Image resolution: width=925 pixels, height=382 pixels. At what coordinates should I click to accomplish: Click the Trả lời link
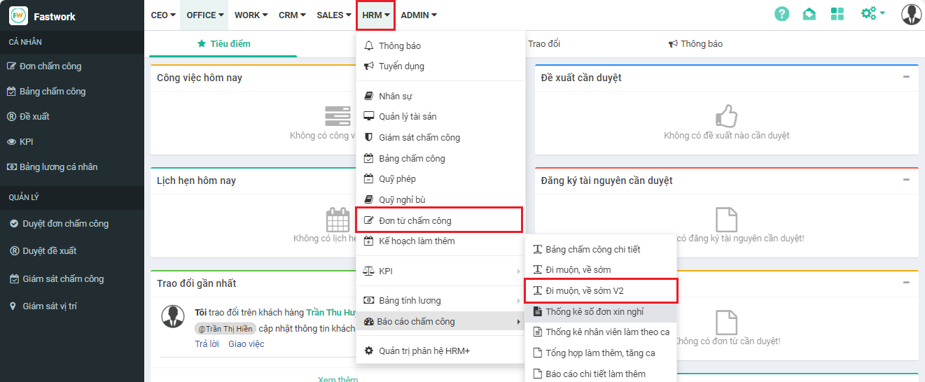click(x=207, y=344)
